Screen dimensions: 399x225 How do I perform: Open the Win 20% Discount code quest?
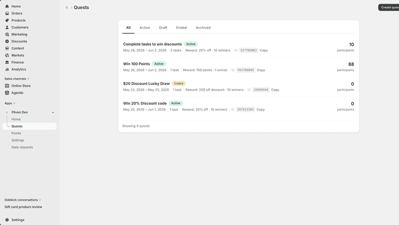145,103
